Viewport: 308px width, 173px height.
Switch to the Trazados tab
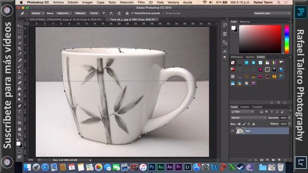click(257, 107)
